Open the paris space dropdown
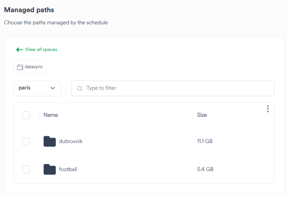The width and height of the screenshot is (287, 197). 37,88
